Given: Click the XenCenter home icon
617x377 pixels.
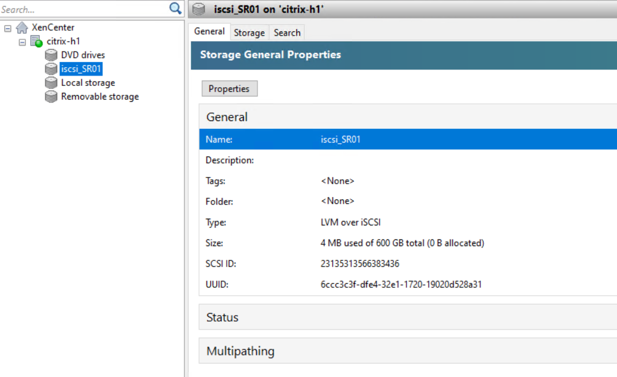Looking at the screenshot, I should coord(22,28).
